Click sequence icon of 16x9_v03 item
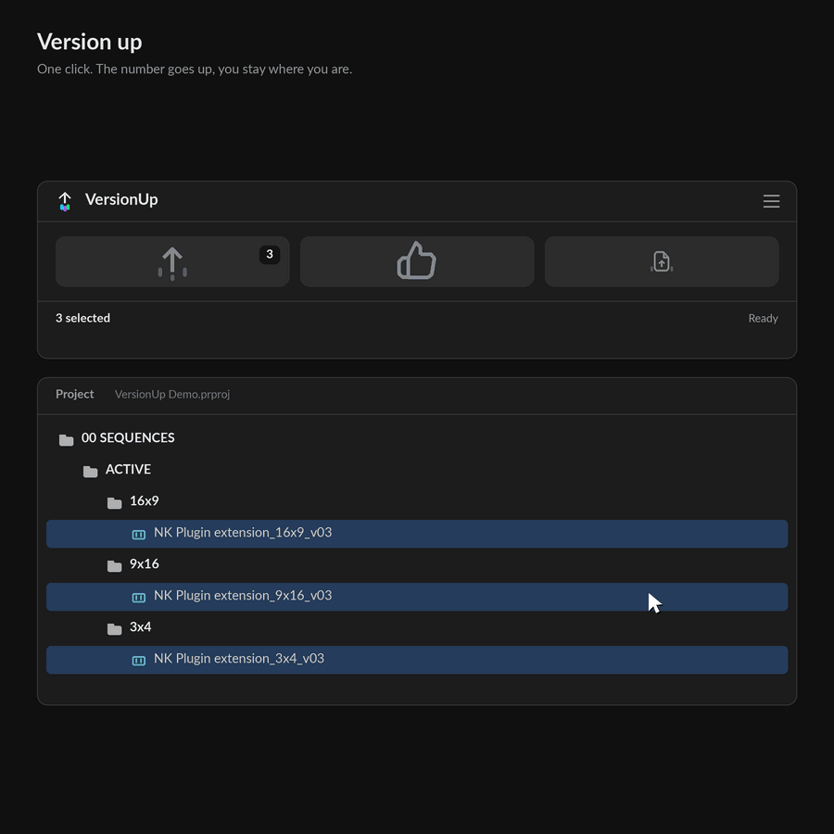The width and height of the screenshot is (834, 834). click(x=139, y=535)
